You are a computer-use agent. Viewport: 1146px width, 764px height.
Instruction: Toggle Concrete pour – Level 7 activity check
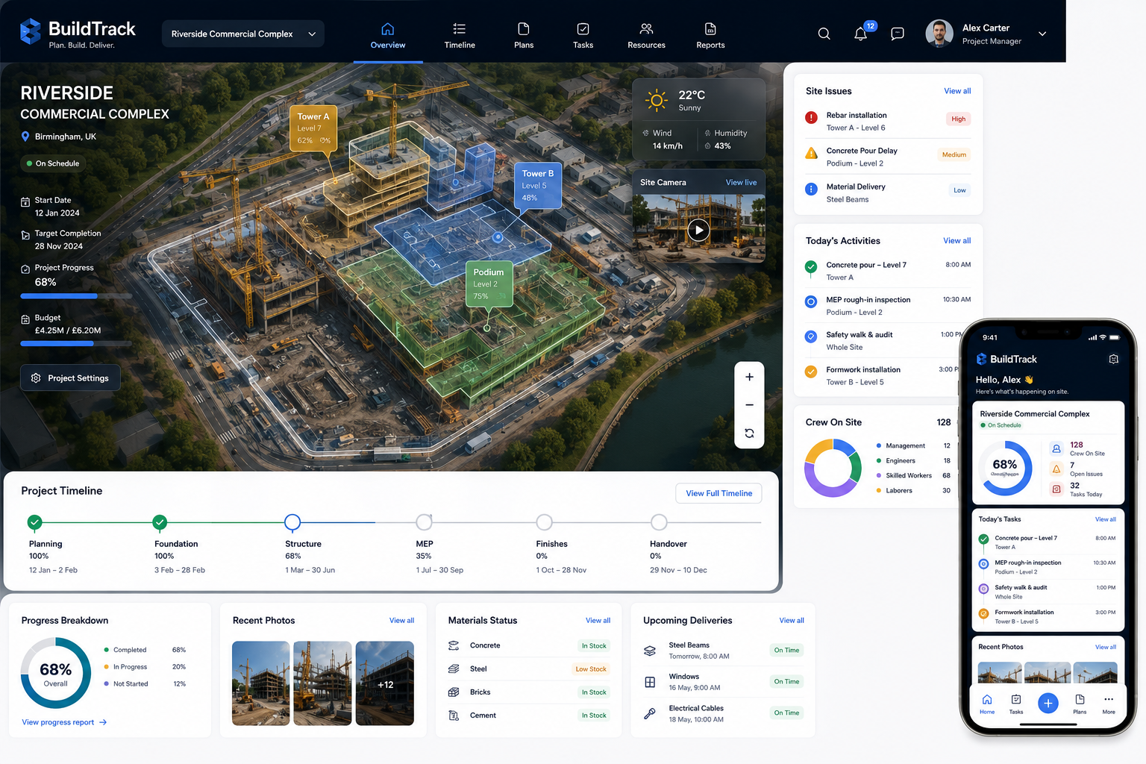(811, 266)
